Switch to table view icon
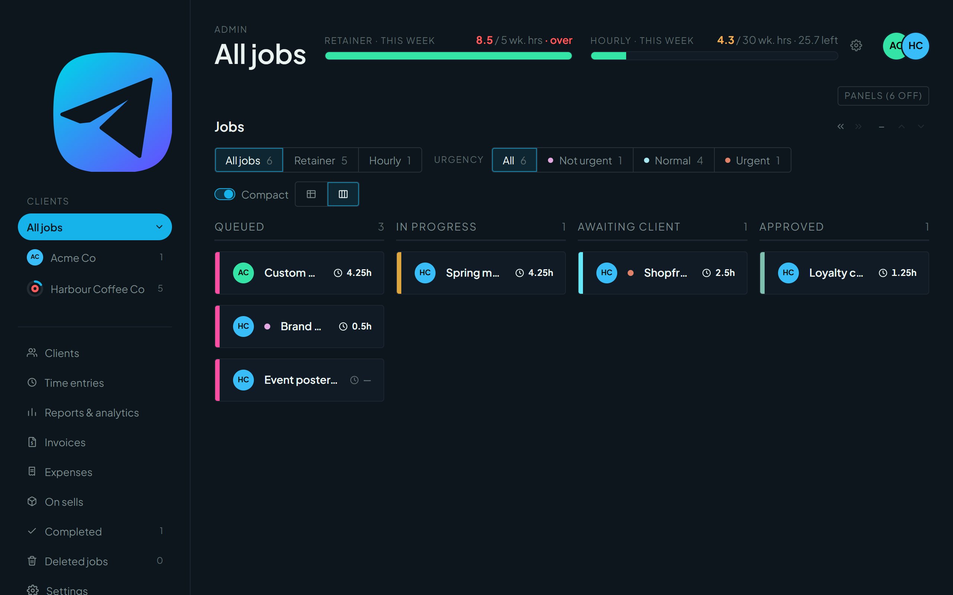The image size is (953, 595). (x=311, y=194)
